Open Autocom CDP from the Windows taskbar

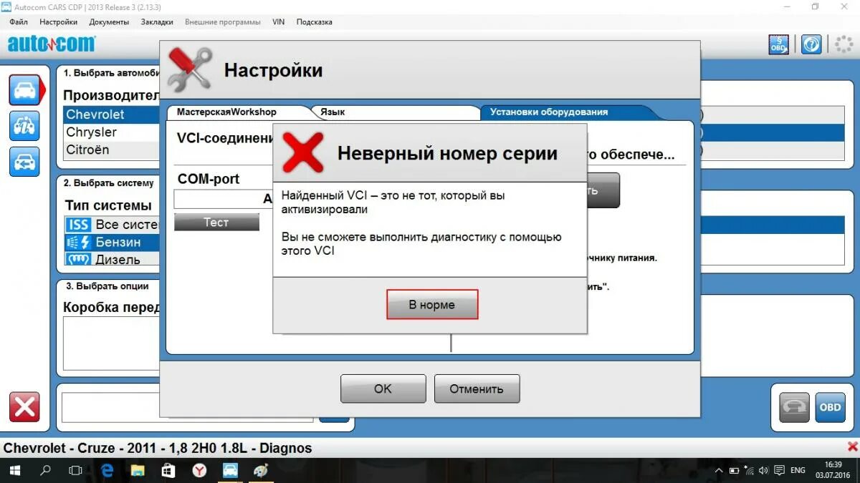[x=229, y=471]
